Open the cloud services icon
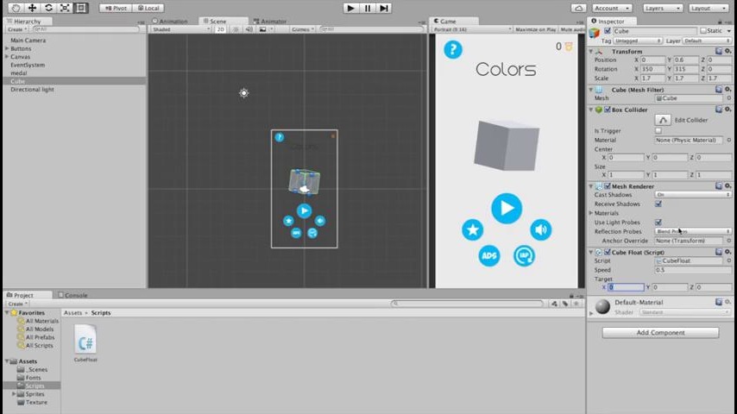 coord(579,8)
